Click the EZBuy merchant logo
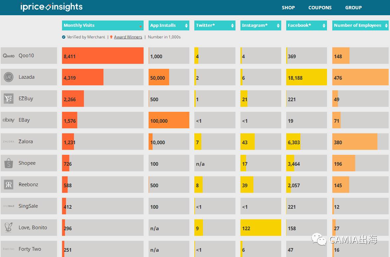The height and width of the screenshot is (257, 390). coord(9,99)
